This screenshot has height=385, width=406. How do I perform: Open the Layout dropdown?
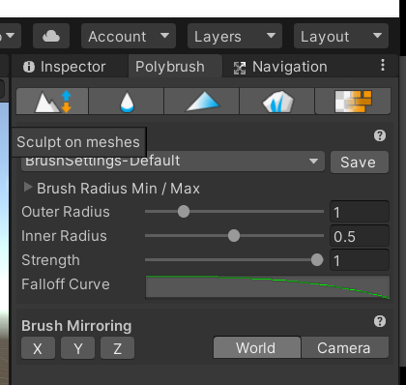pos(341,36)
